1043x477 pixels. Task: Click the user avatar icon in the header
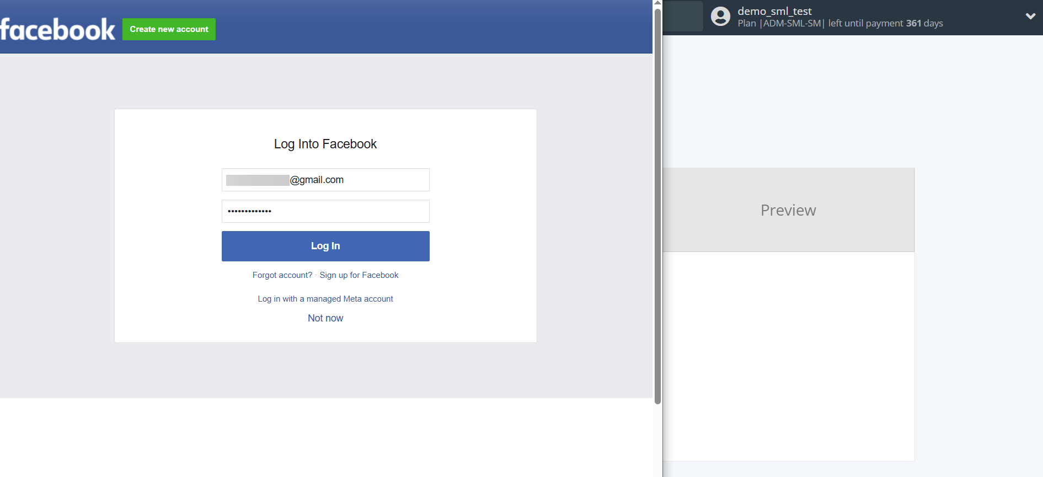(720, 17)
